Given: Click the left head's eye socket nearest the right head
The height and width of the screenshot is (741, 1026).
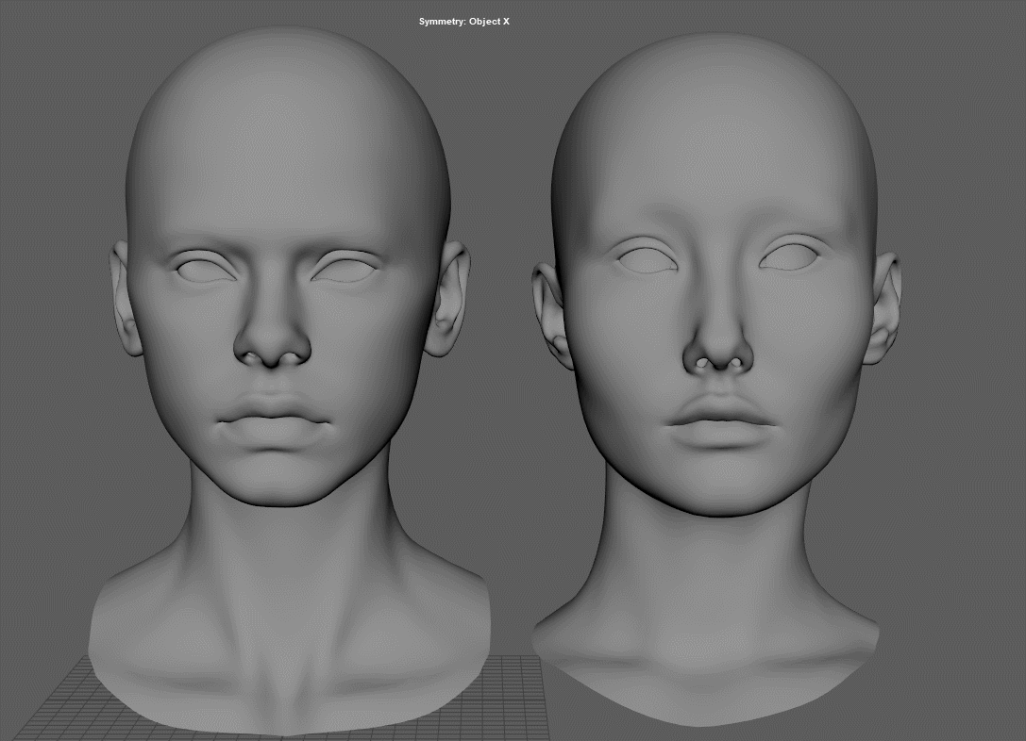Looking at the screenshot, I should pyautogui.click(x=345, y=269).
